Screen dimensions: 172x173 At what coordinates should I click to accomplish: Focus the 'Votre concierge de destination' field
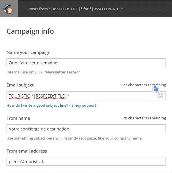click(x=86, y=129)
